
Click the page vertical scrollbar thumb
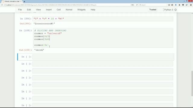(x=192, y=83)
